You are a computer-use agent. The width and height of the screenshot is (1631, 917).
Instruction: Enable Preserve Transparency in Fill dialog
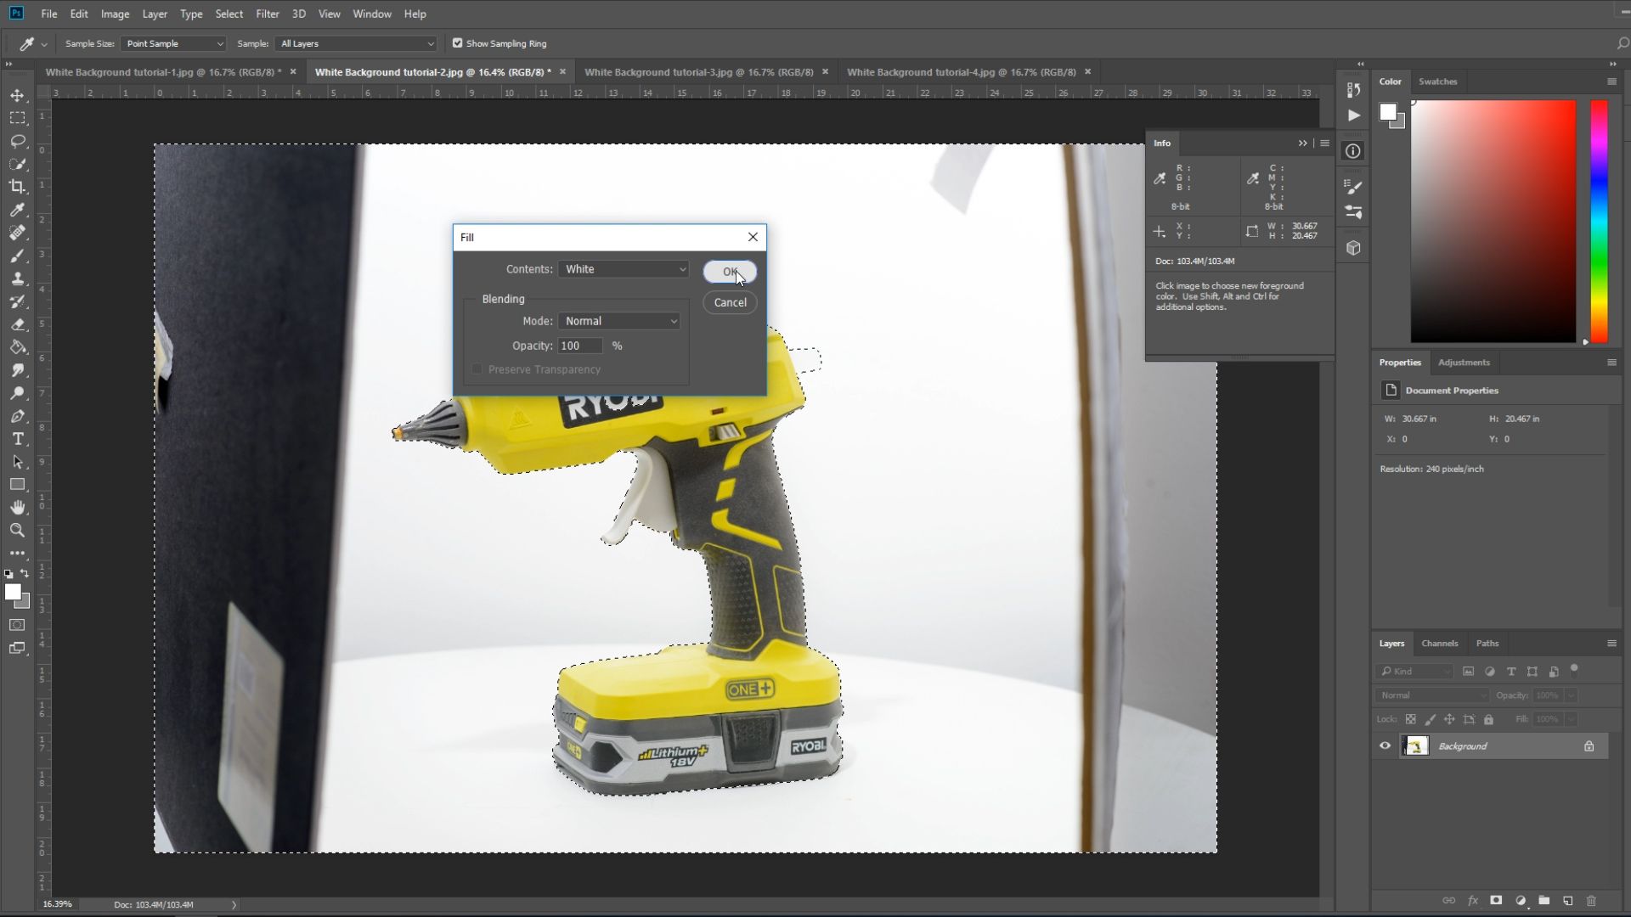click(x=477, y=369)
